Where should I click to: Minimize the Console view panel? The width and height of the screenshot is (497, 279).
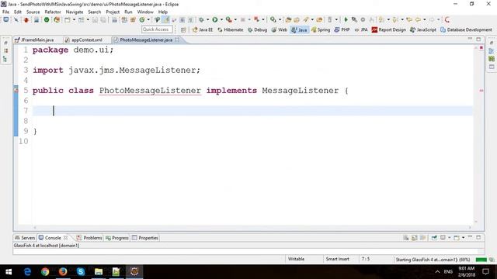(x=470, y=236)
